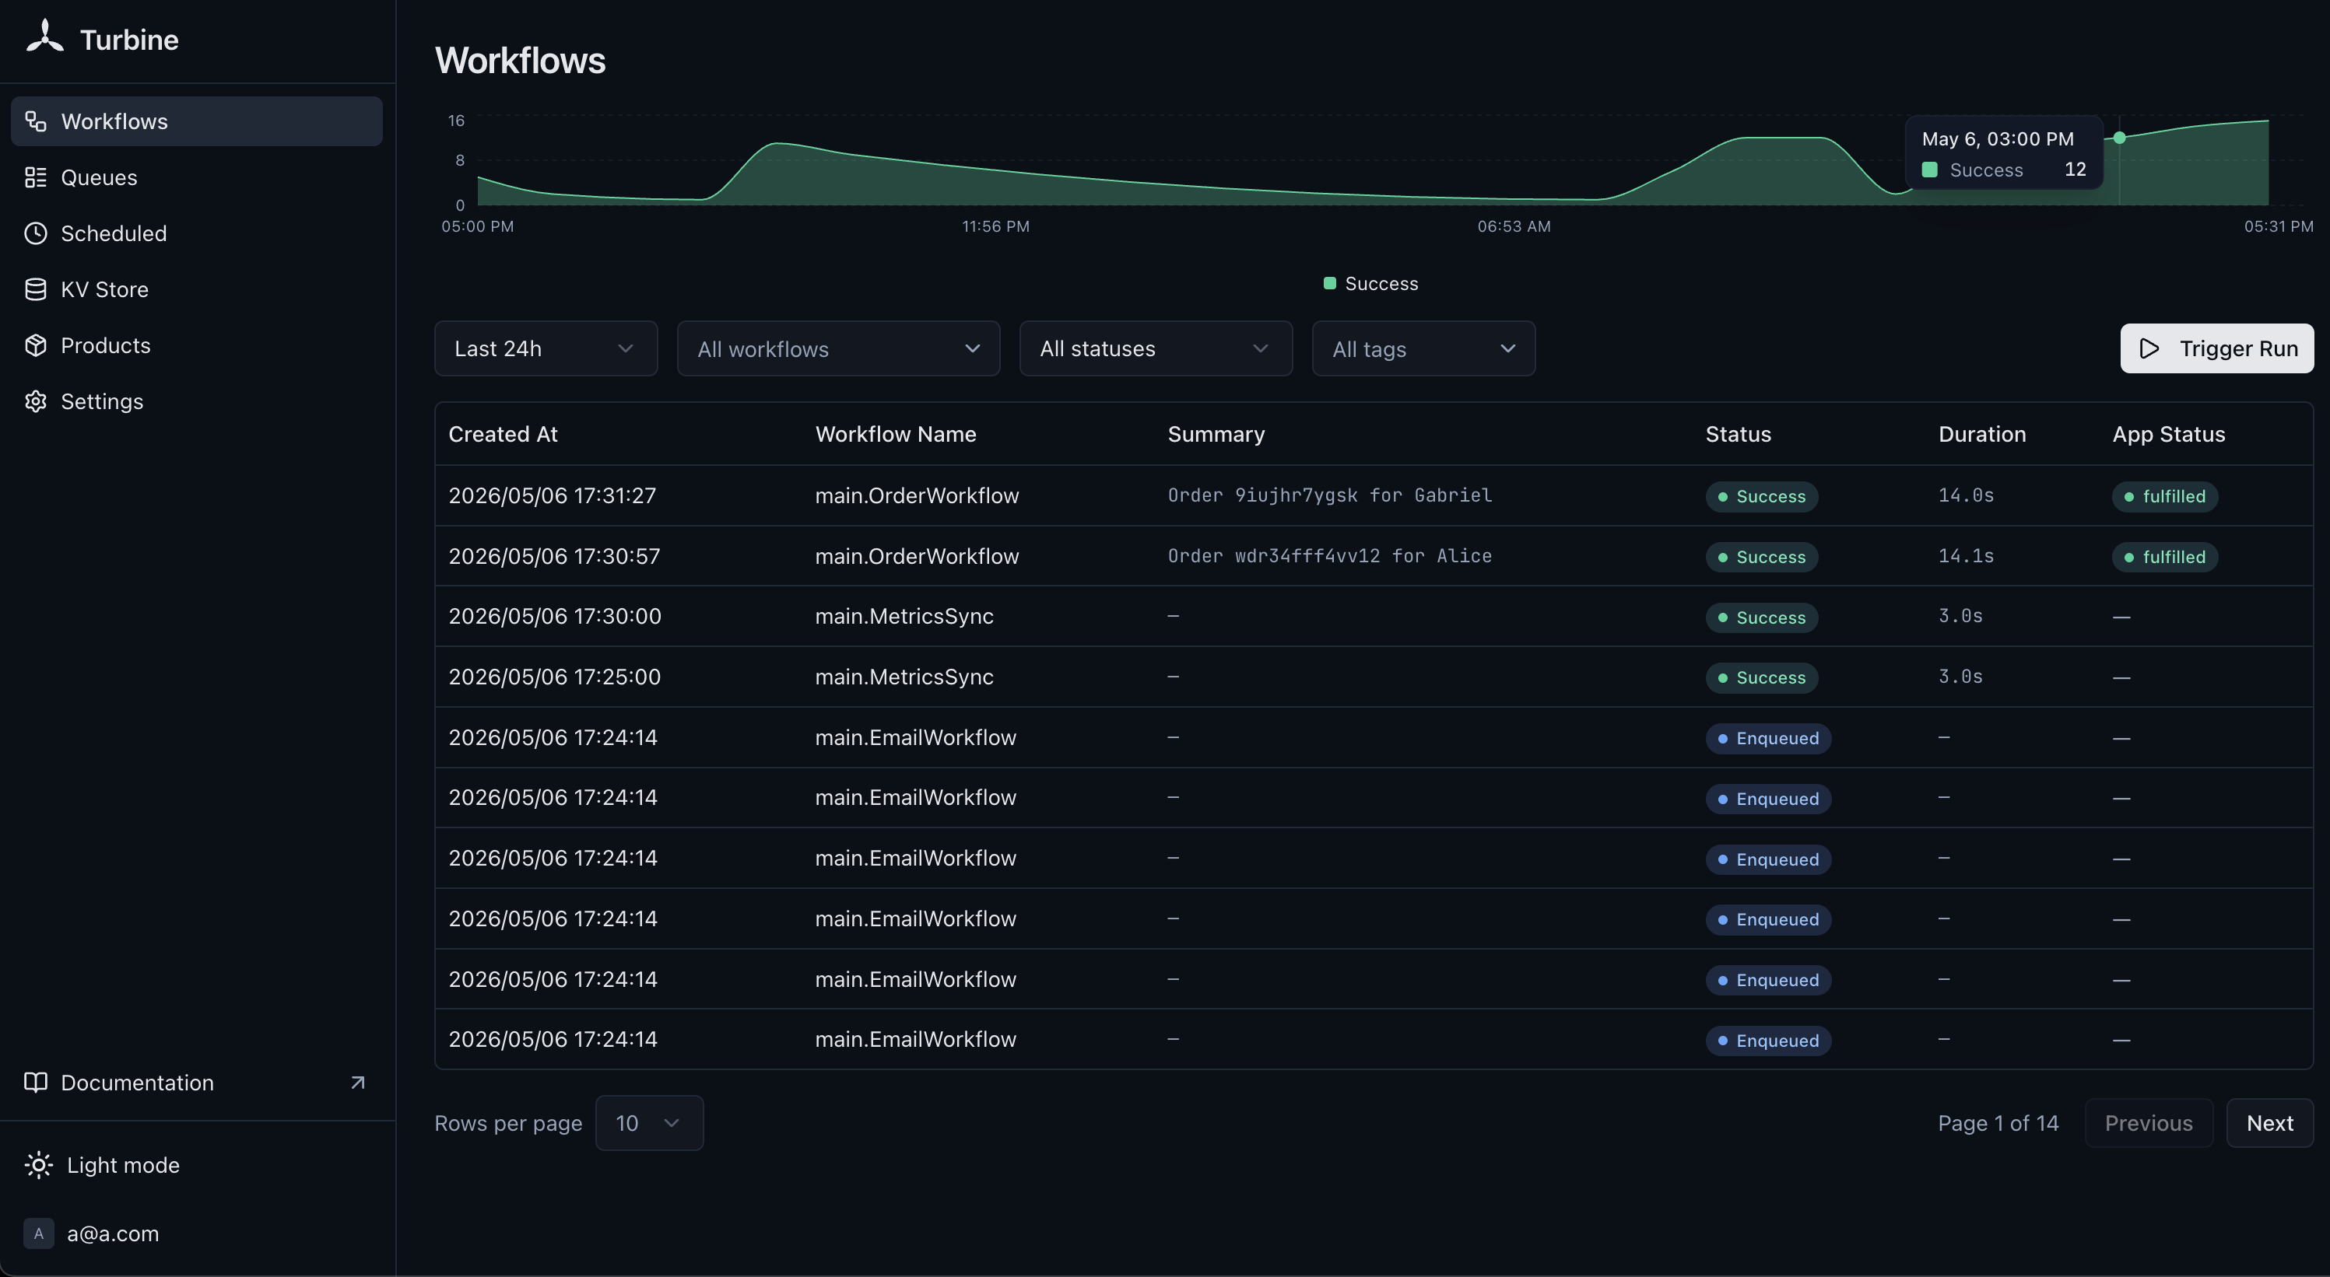Viewport: 2330px width, 1277px height.
Task: Click the Turbine logo icon
Action: pos(44,37)
